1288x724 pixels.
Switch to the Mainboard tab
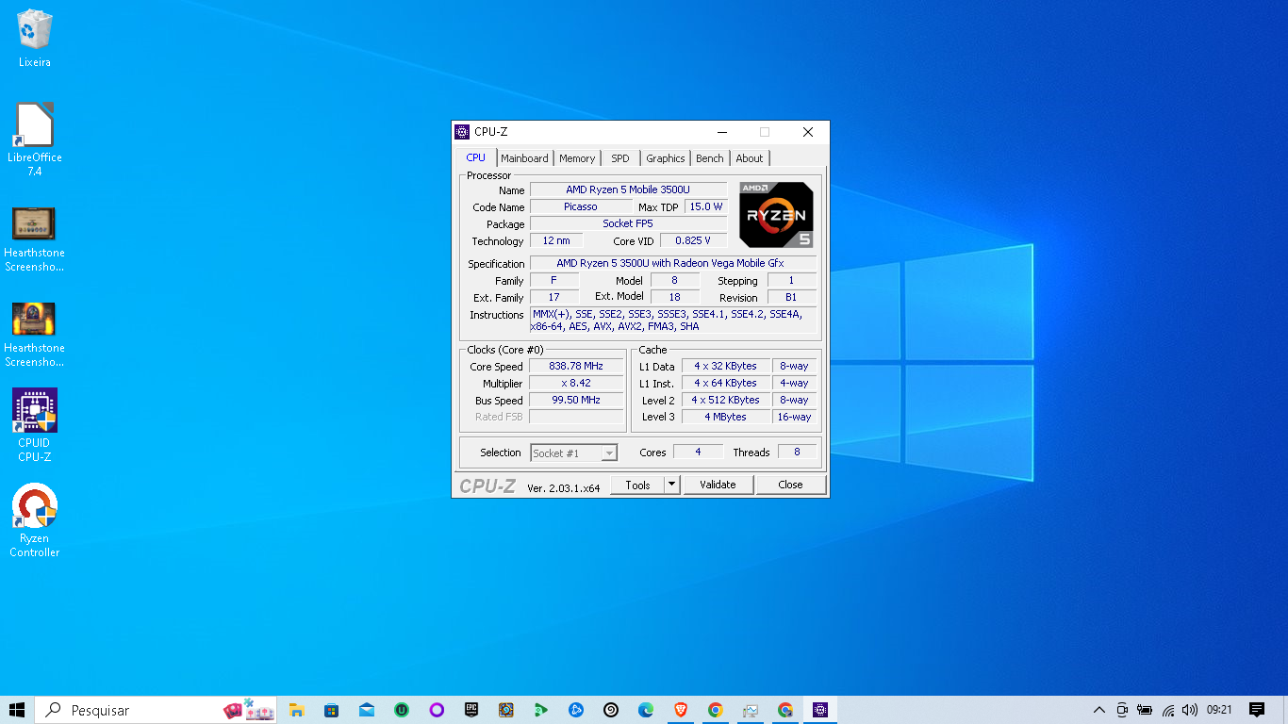[524, 158]
